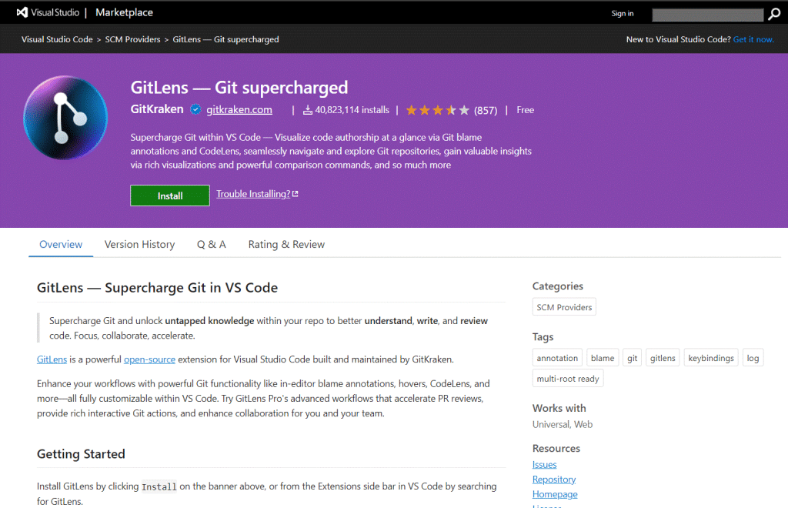
Task: Click the keybindings tag
Action: [711, 358]
